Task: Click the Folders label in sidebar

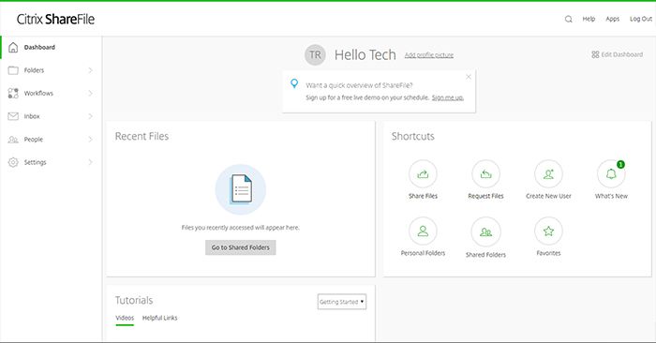Action: [34, 70]
